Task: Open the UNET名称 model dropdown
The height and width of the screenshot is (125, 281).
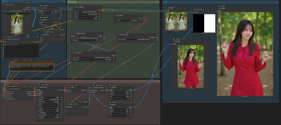Action: (93, 57)
